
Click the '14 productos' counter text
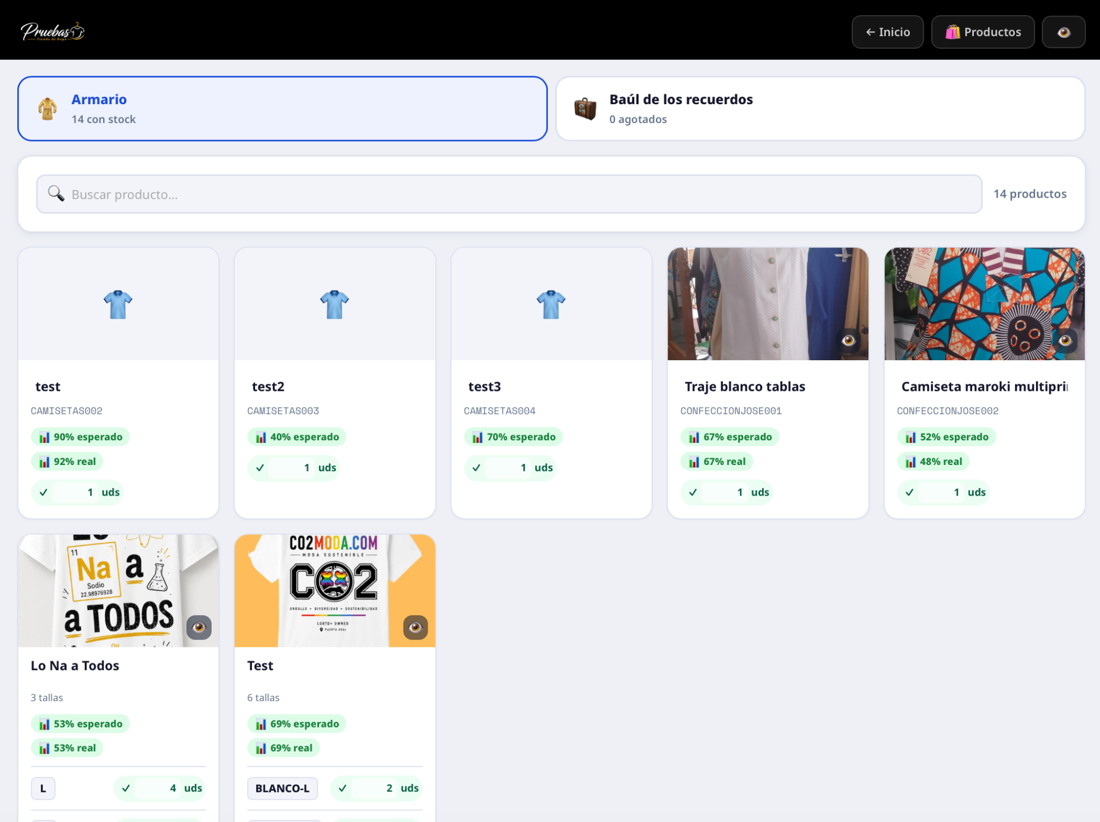coord(1030,194)
